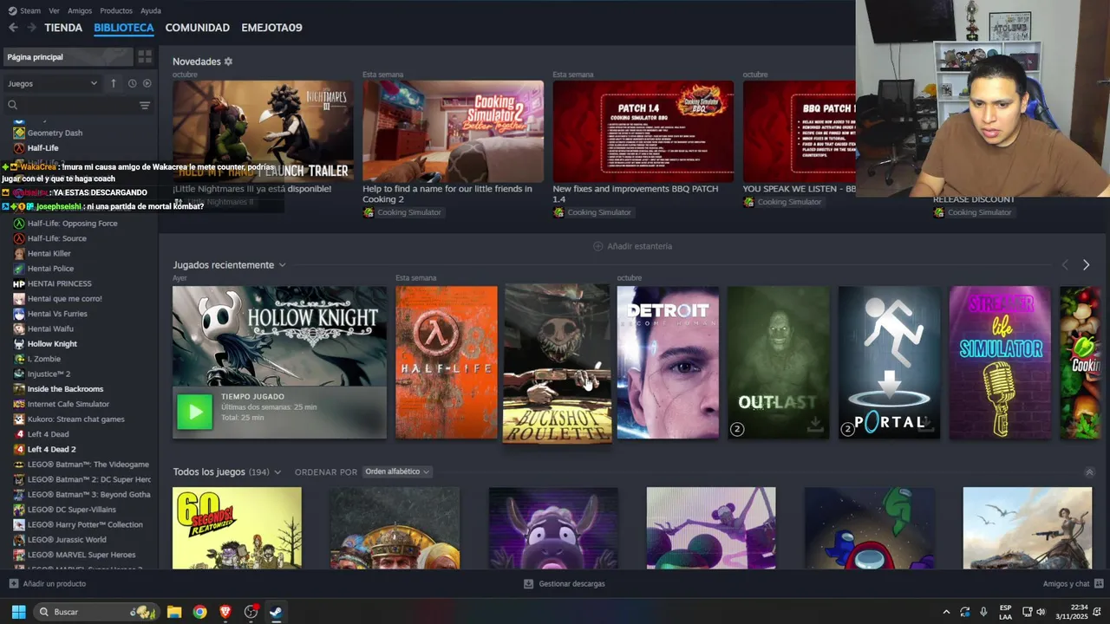Open Novedades settings gear
Screen dimensions: 1110x624
point(228,62)
